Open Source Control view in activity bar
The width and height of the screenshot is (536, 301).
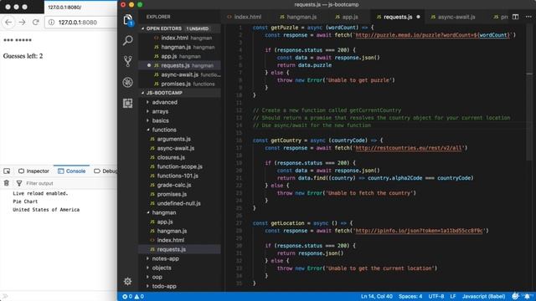tap(128, 61)
